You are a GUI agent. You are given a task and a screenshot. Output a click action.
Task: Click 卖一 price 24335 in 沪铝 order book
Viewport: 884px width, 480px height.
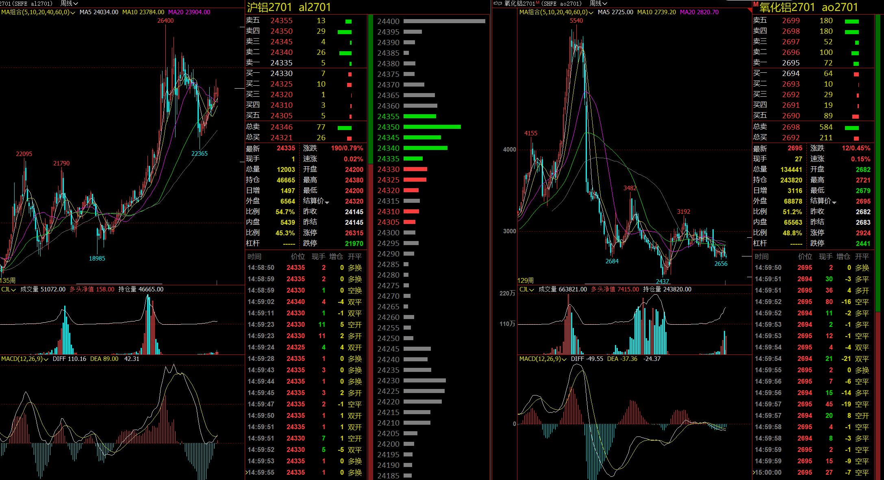(282, 63)
